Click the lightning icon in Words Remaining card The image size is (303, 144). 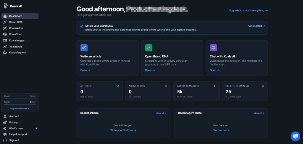[215, 86]
